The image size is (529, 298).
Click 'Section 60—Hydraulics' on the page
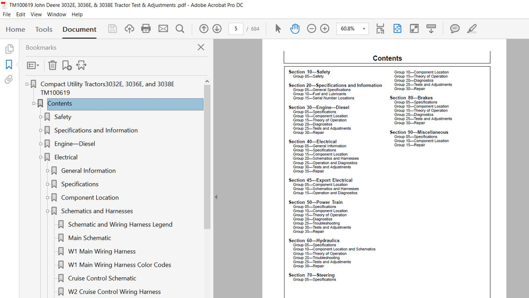pyautogui.click(x=314, y=241)
